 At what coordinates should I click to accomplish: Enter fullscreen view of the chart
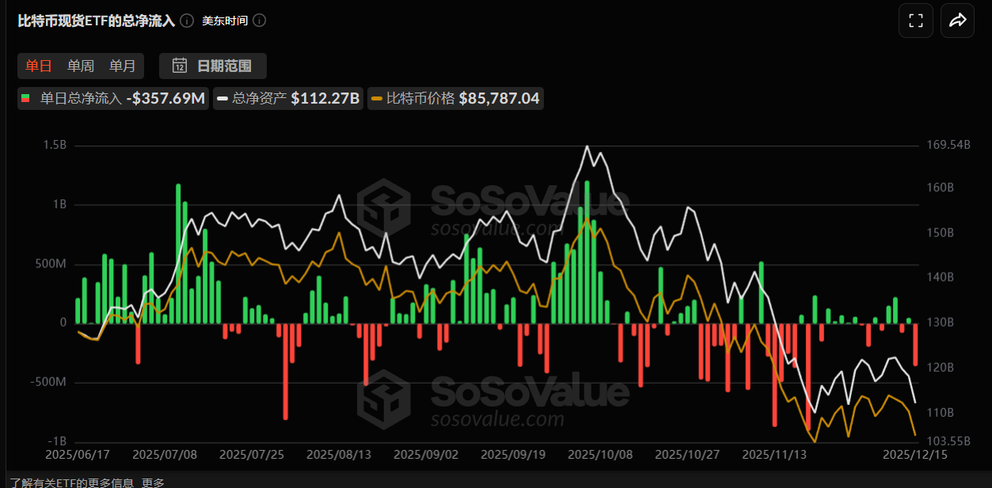(915, 21)
